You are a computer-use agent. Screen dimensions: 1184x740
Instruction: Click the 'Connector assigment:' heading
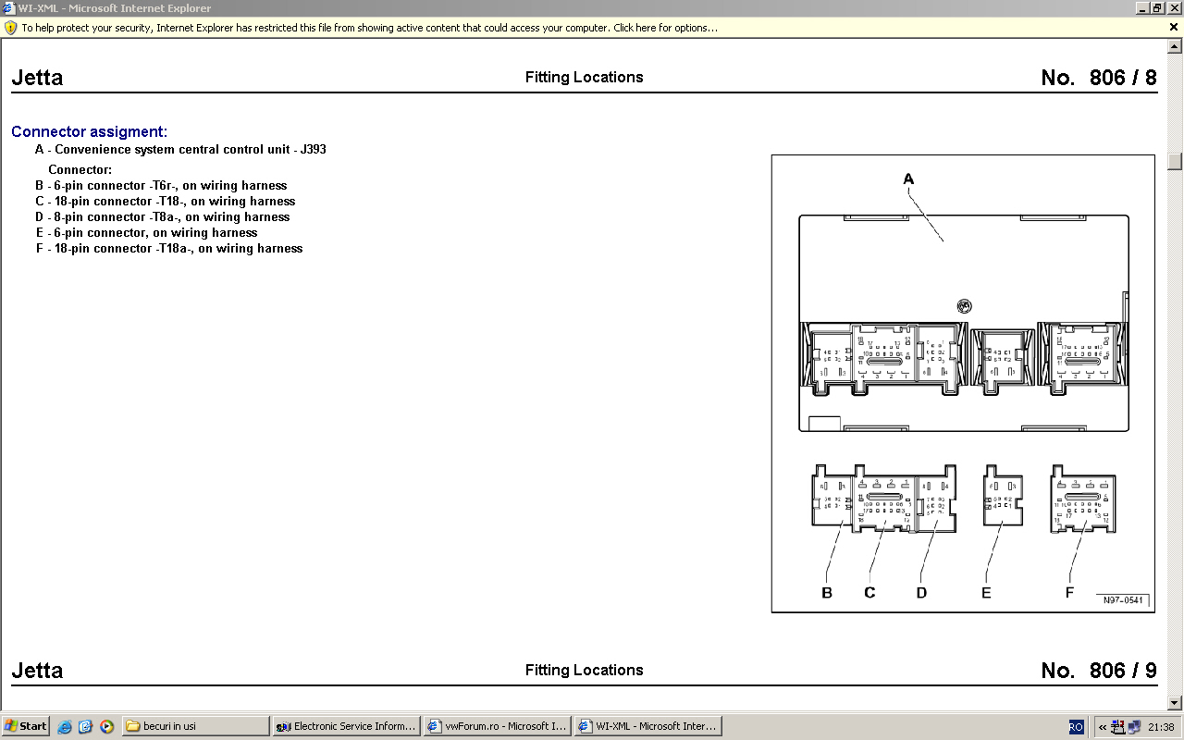tap(90, 132)
